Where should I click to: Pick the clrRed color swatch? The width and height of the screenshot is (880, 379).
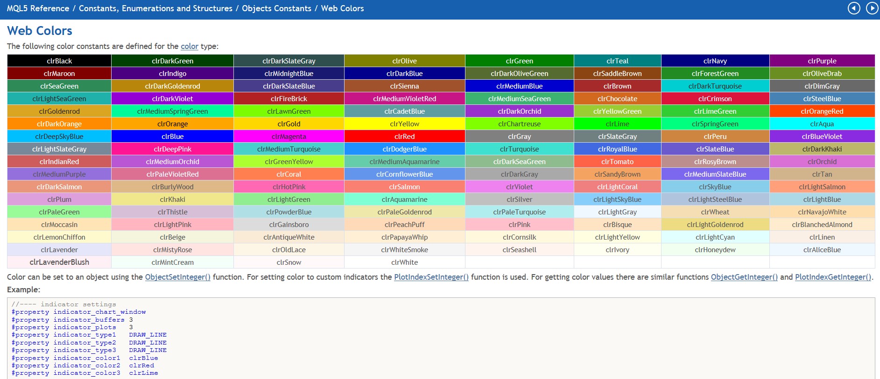pos(404,137)
